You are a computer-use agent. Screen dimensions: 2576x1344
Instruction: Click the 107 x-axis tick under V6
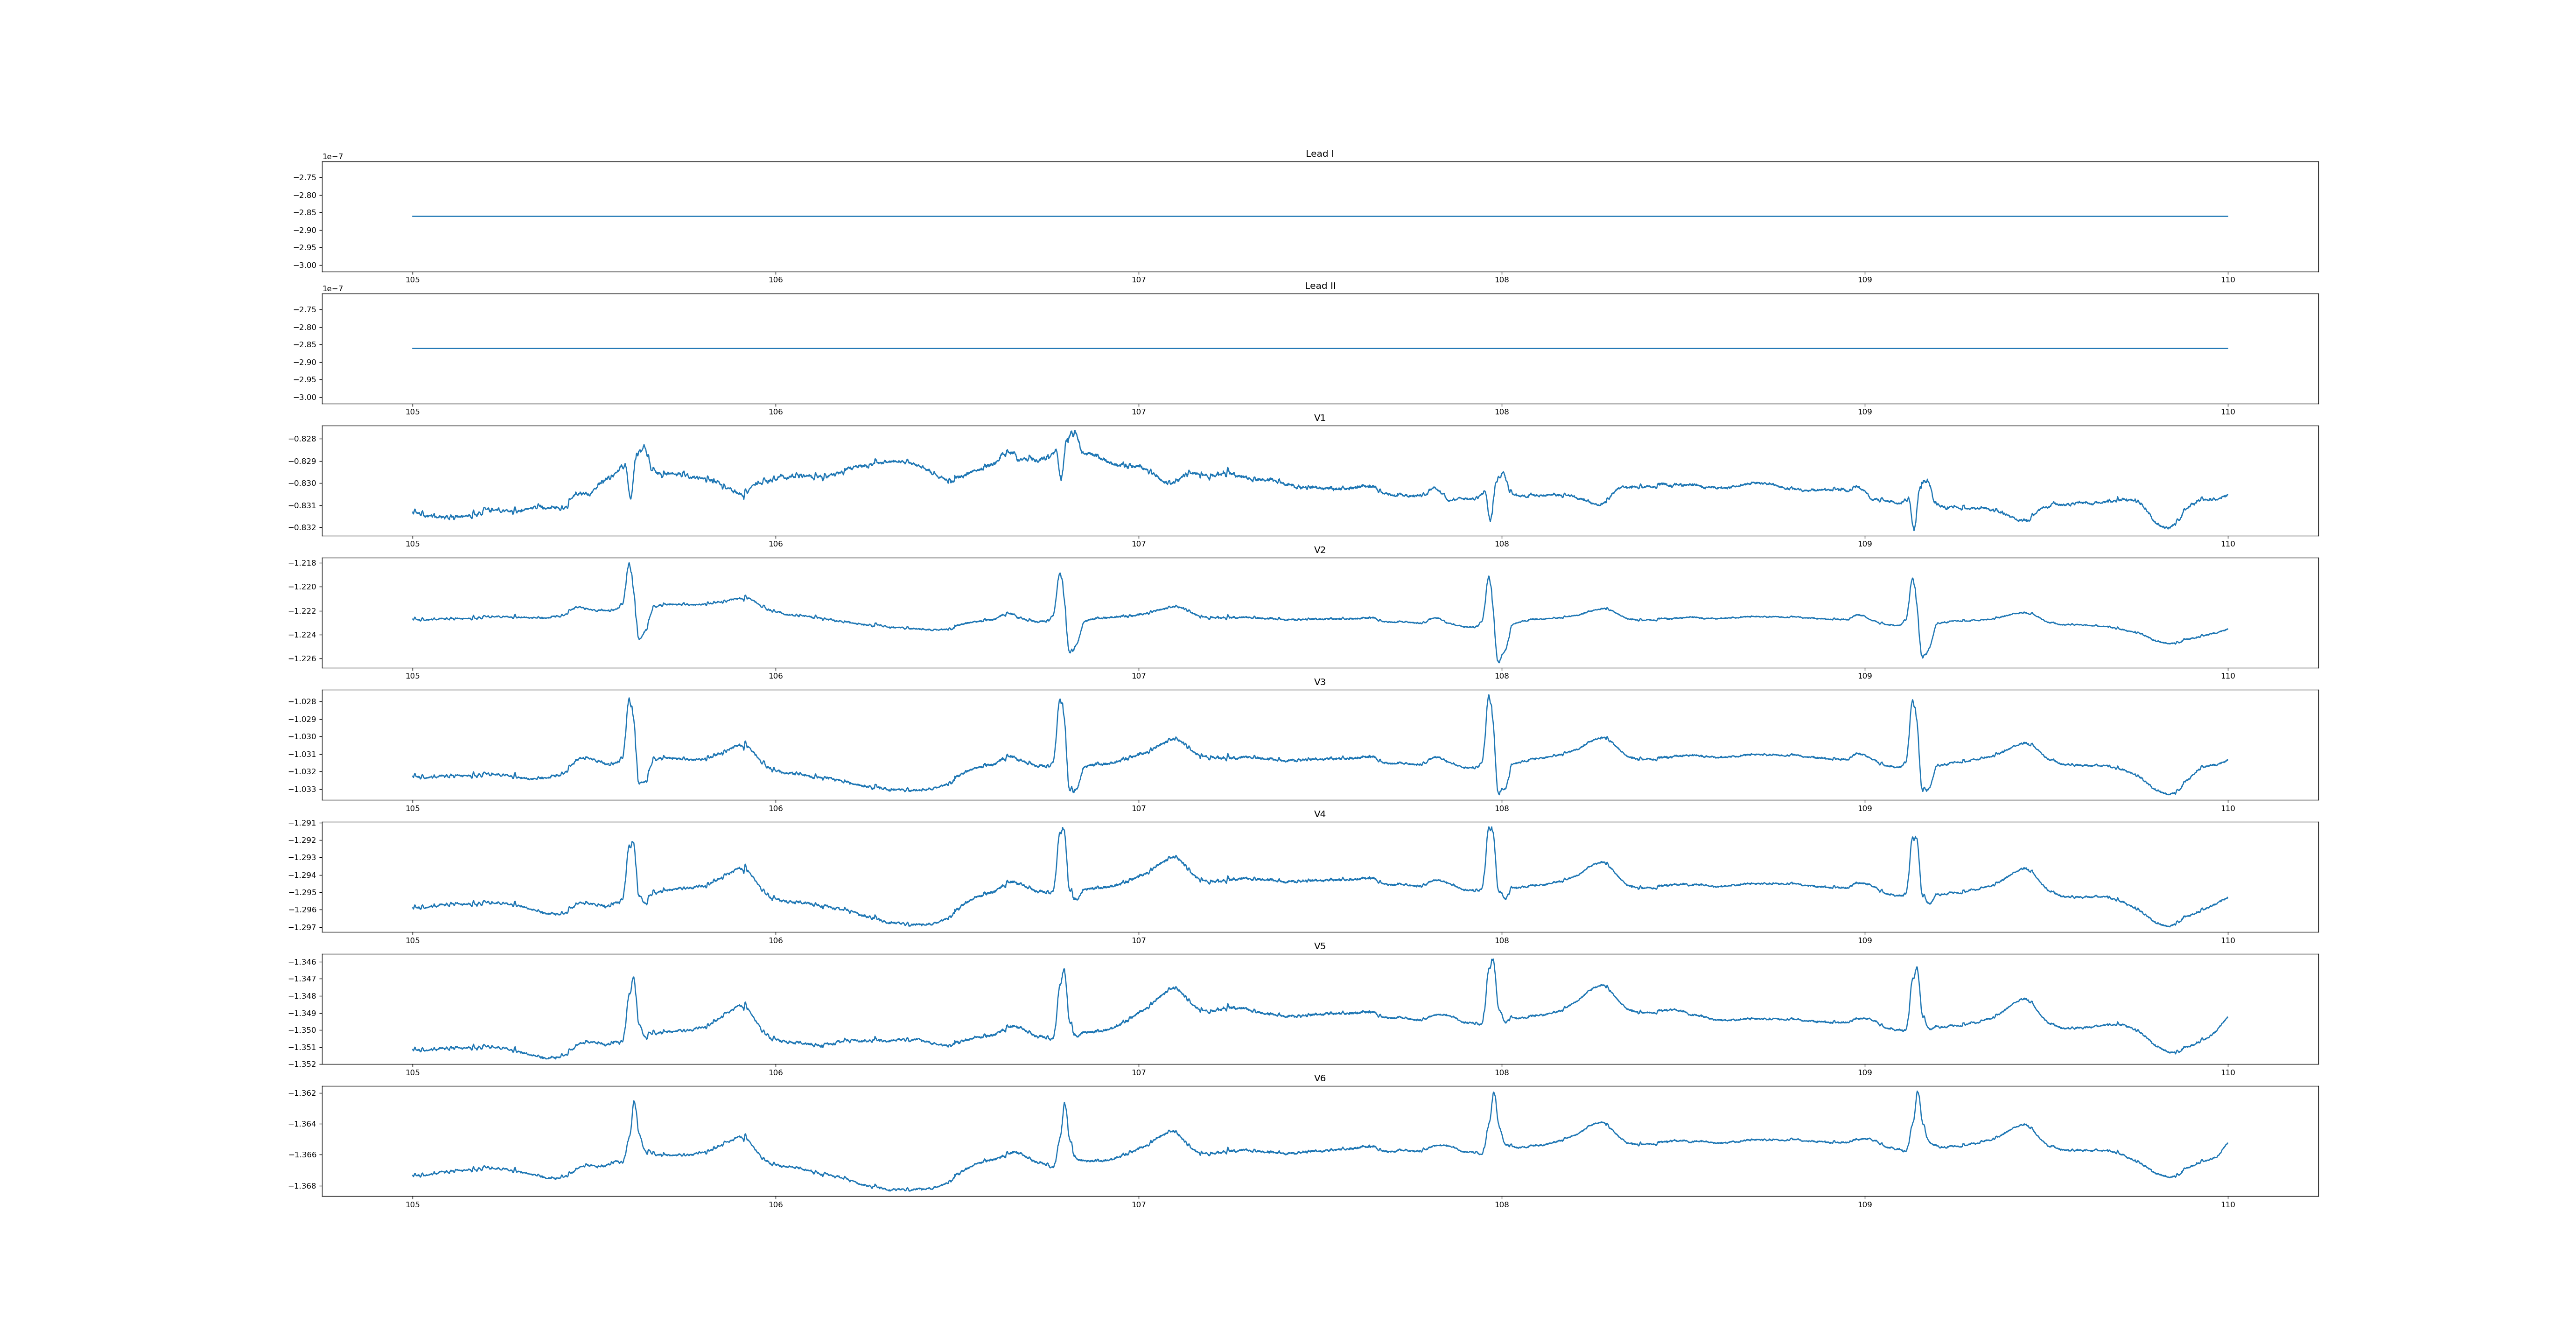(1138, 1204)
